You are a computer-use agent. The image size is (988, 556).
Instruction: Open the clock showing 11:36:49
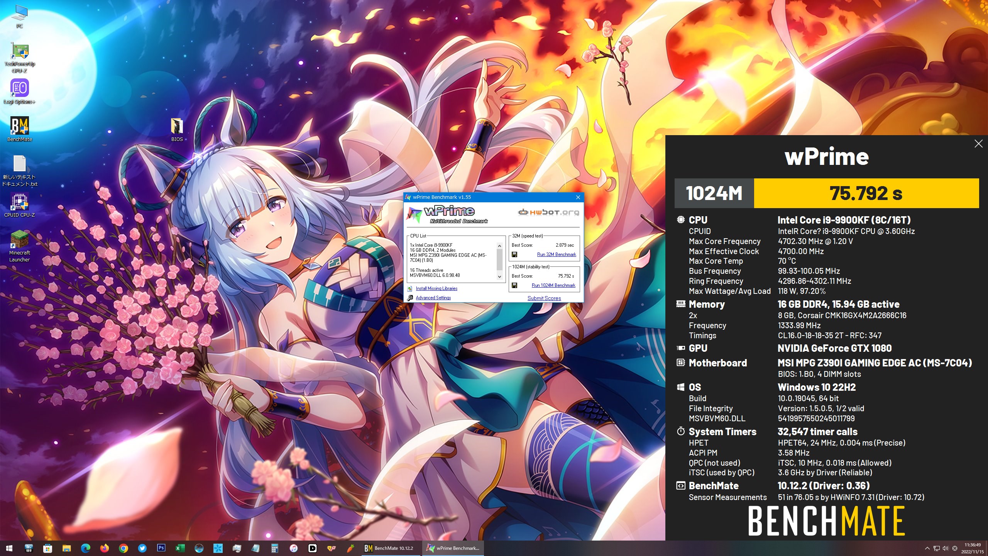(x=972, y=548)
